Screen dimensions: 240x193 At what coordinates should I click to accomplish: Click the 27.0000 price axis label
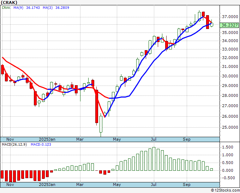[x=230, y=106]
